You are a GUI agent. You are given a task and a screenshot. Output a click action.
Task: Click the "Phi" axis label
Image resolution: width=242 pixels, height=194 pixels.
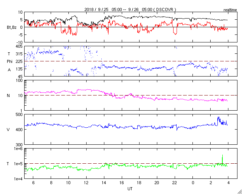[9, 62]
